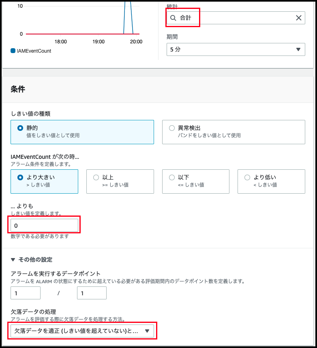Open the 欠落データの処理 dropdown
This screenshot has width=317, height=348.
(82, 331)
